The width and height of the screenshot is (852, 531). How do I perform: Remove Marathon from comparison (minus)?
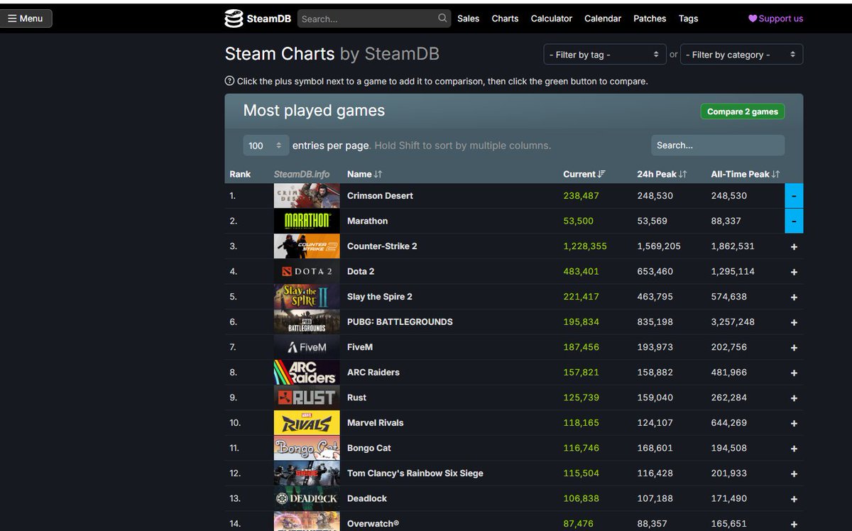click(x=794, y=221)
